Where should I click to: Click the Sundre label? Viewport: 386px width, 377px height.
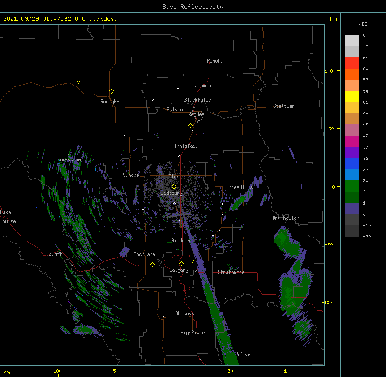tap(131, 175)
